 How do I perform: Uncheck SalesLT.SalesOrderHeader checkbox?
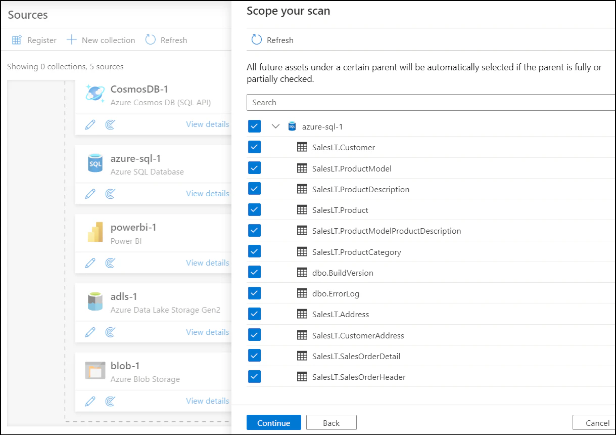tap(254, 377)
